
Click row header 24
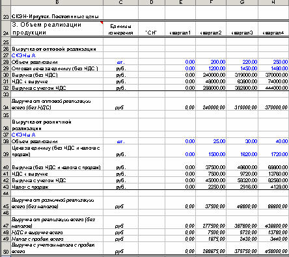pyautogui.click(x=6, y=29)
